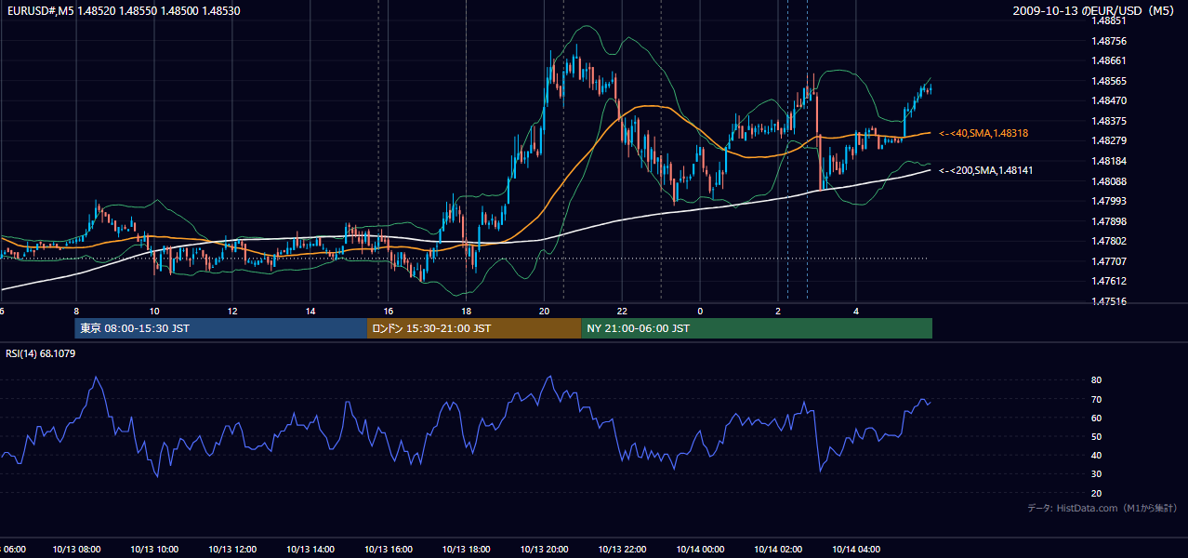The width and height of the screenshot is (1188, 558).
Task: Click RSI scale level 40
Action: [1097, 456]
